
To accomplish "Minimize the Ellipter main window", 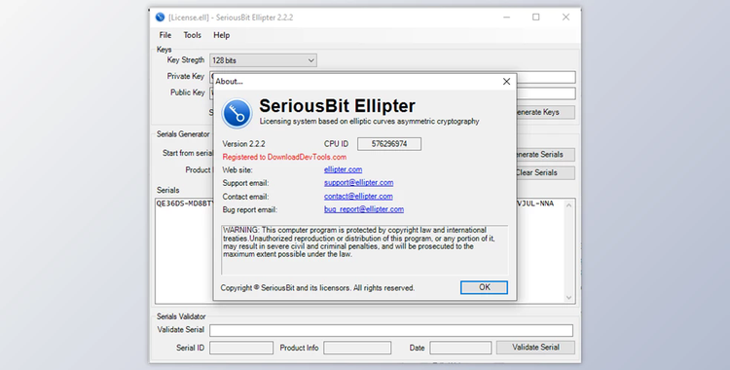I will (506, 18).
